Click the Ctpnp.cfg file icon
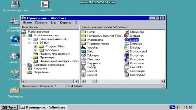 (x=126, y=32)
